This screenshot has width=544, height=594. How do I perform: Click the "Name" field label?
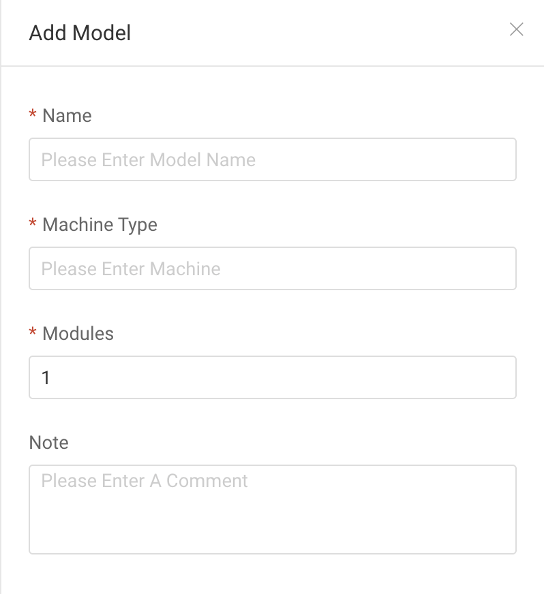[x=67, y=116]
